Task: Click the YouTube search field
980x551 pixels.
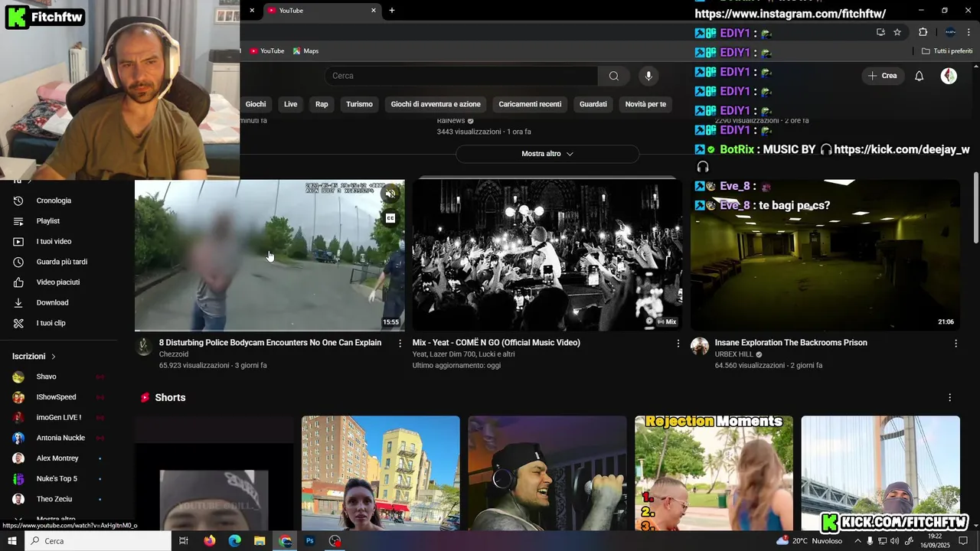Action: tap(461, 76)
